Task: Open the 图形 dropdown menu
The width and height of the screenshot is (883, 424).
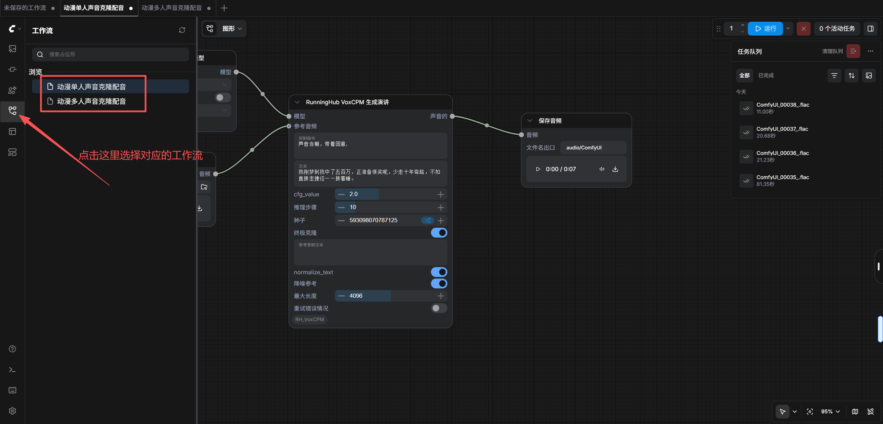Action: click(x=232, y=29)
